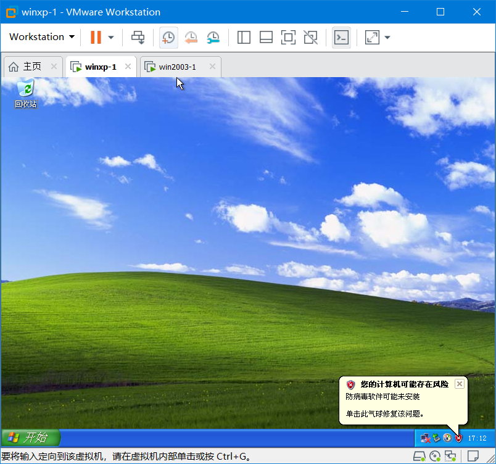Enter full screen mode
496x464 pixels.
[288, 37]
